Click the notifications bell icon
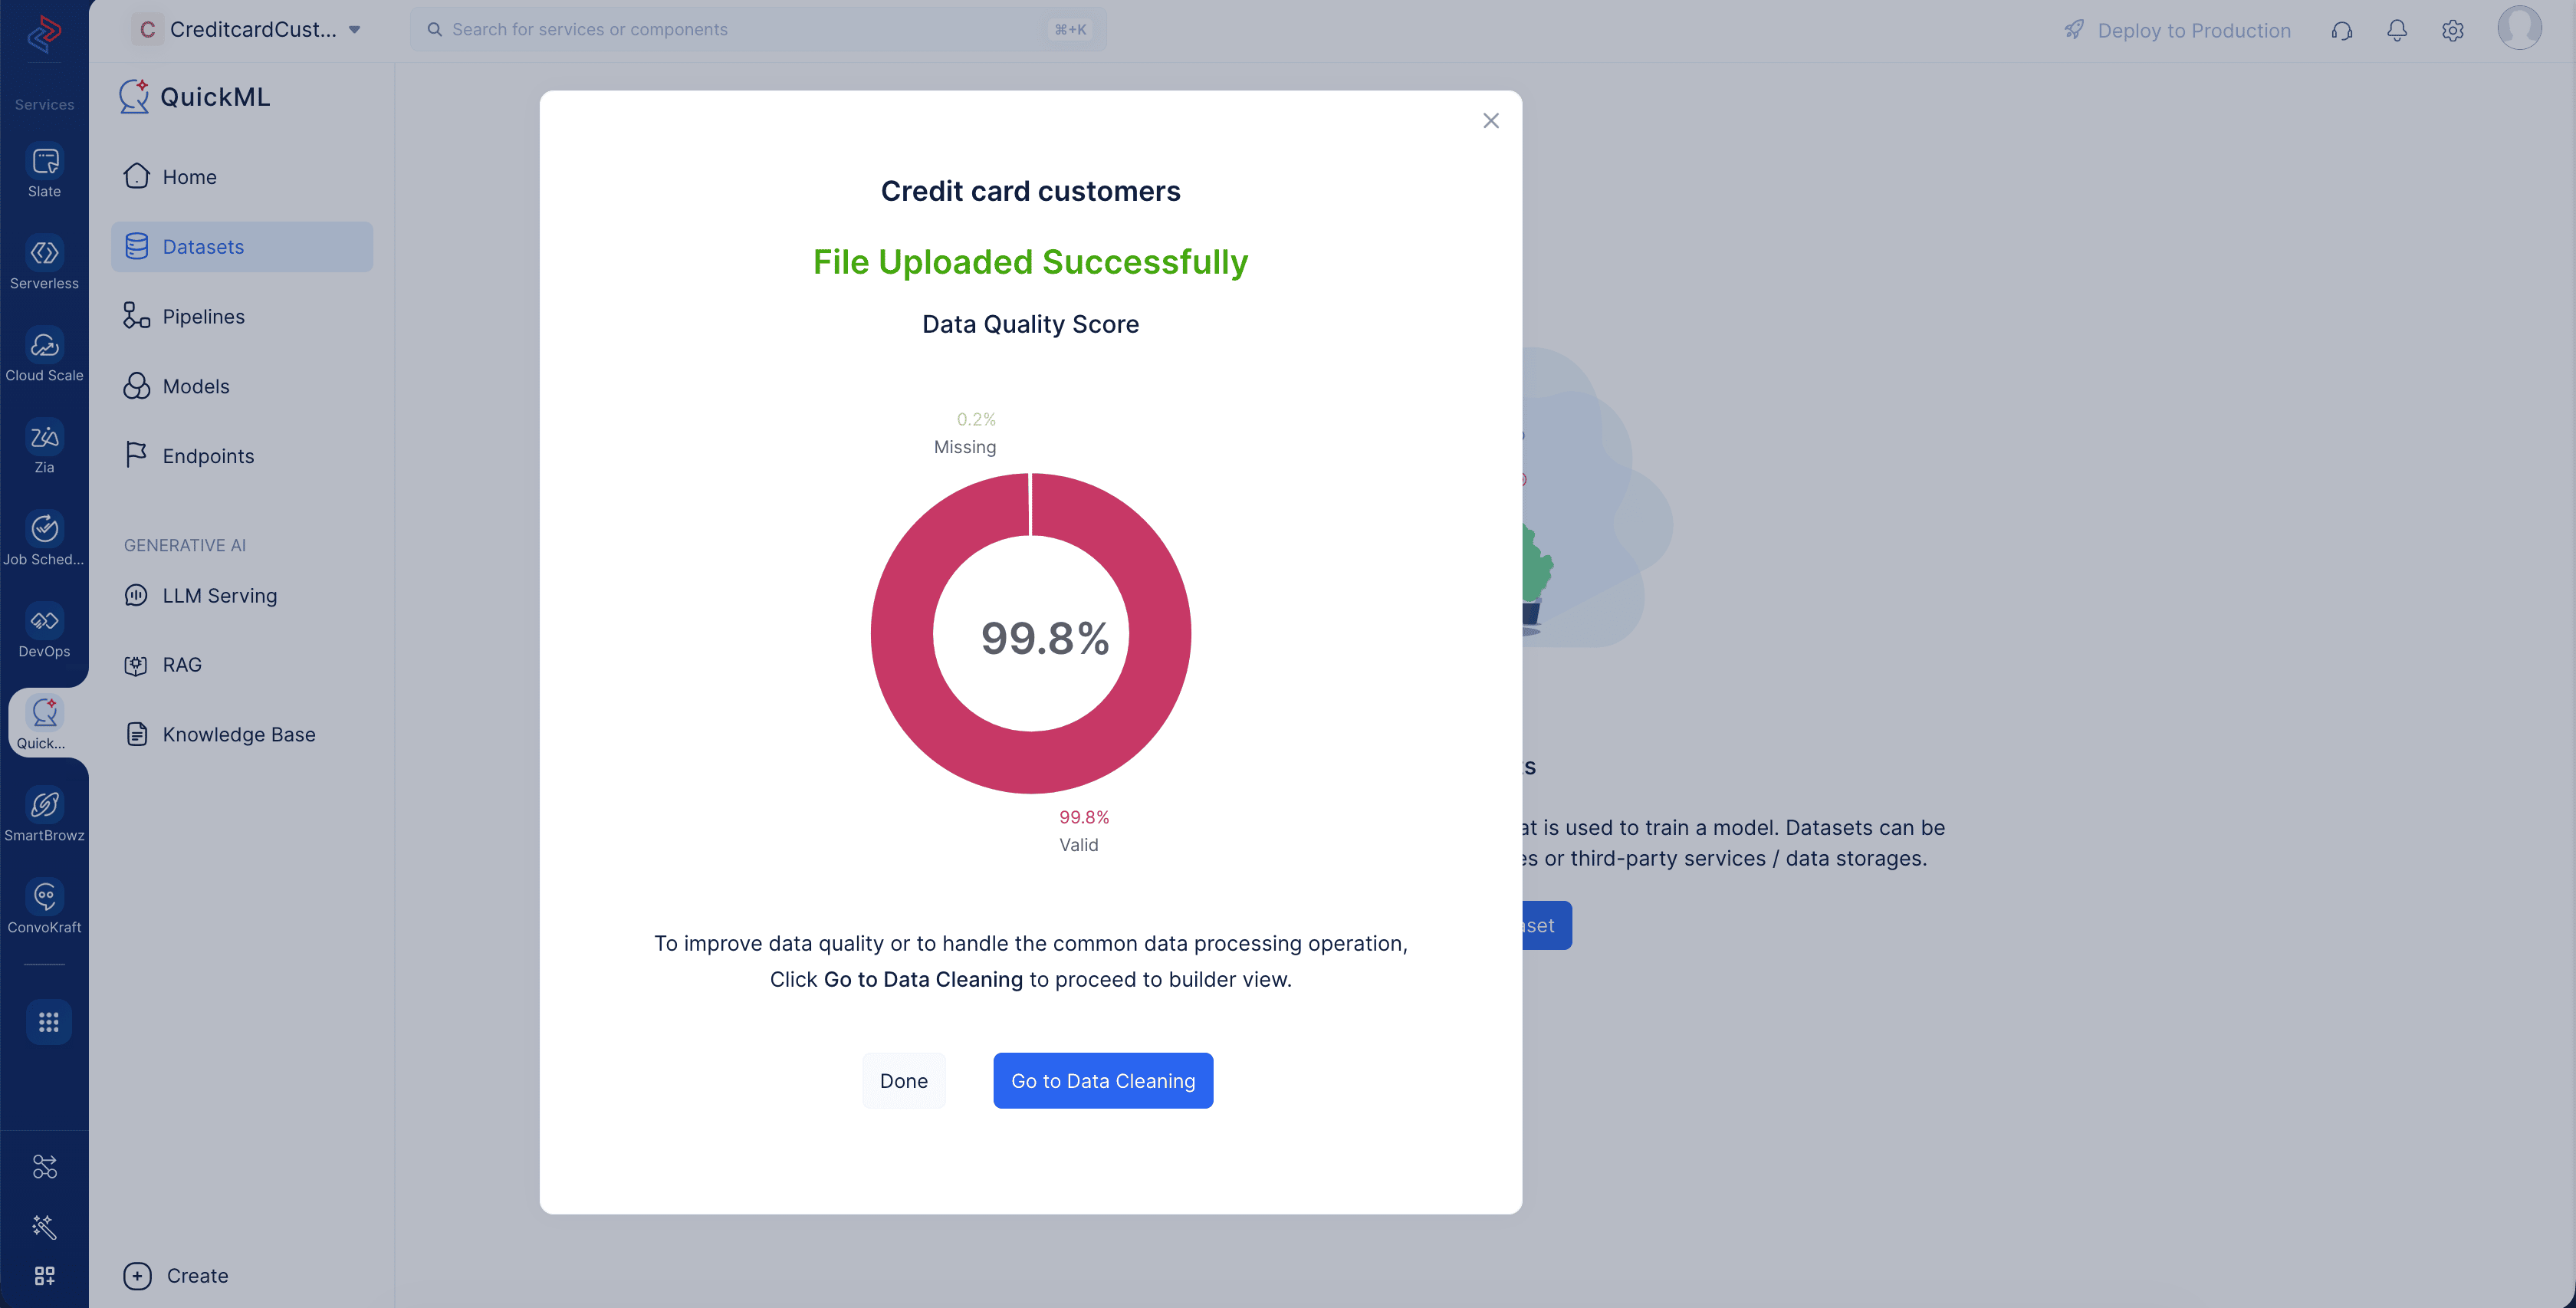Screen dimensions: 2576x1308 2397,30
